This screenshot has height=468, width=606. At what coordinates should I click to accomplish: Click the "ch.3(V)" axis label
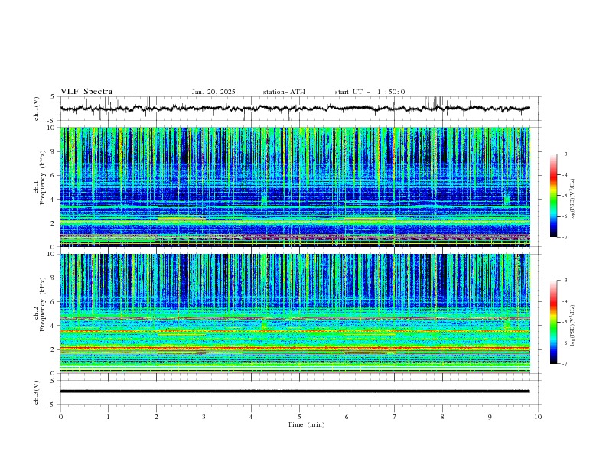[x=37, y=392]
